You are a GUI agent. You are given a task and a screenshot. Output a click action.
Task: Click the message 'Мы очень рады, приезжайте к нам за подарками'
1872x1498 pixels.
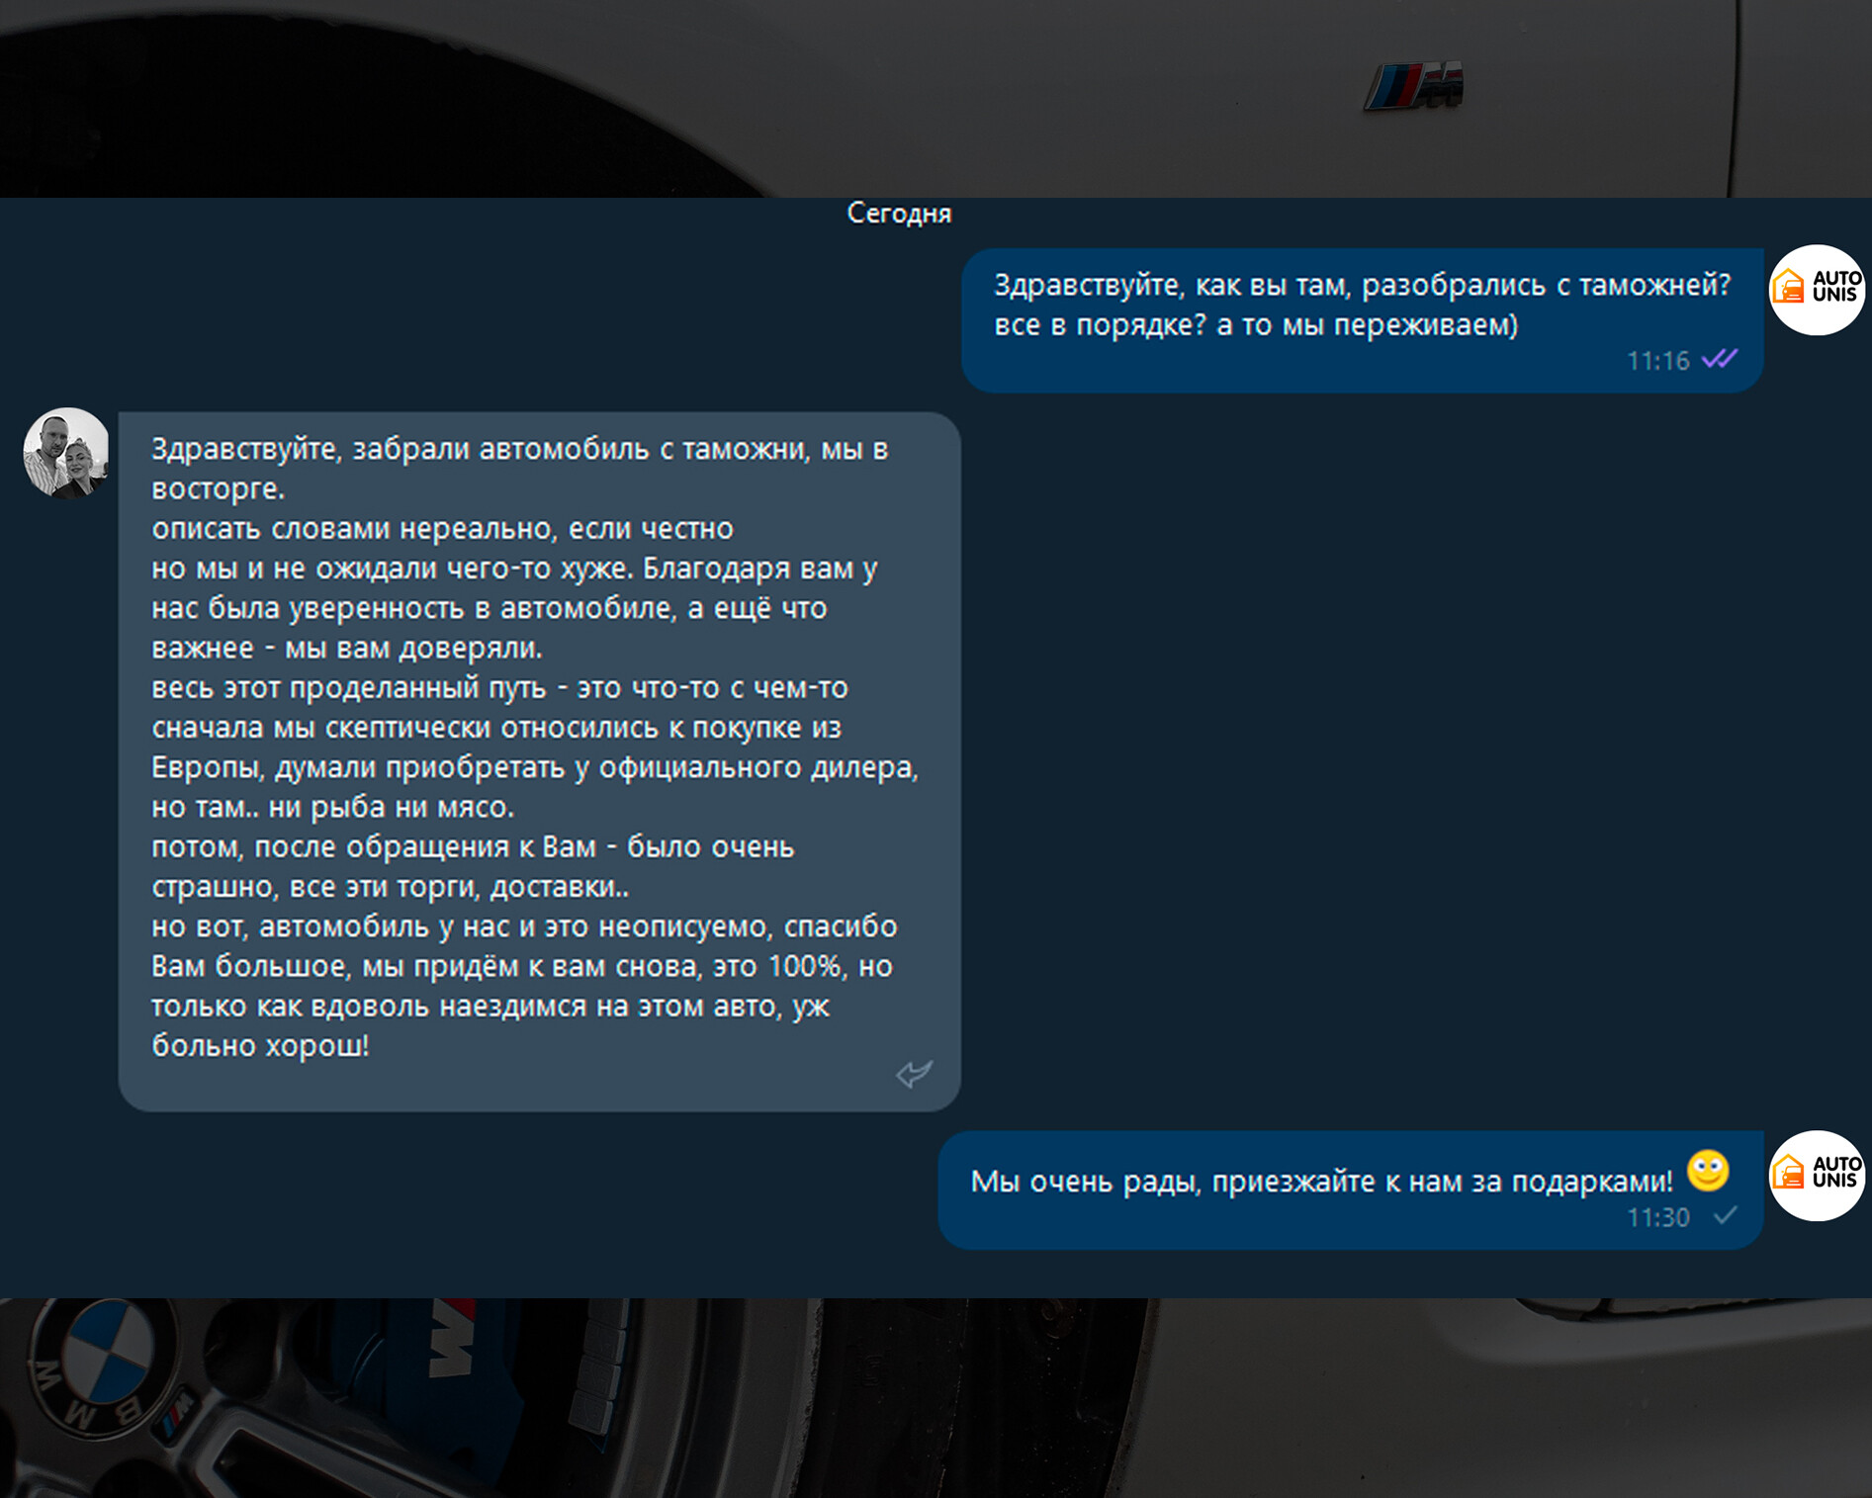click(x=1350, y=1190)
